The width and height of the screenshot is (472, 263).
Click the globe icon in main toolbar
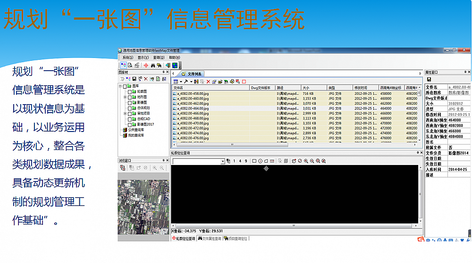pos(175,65)
